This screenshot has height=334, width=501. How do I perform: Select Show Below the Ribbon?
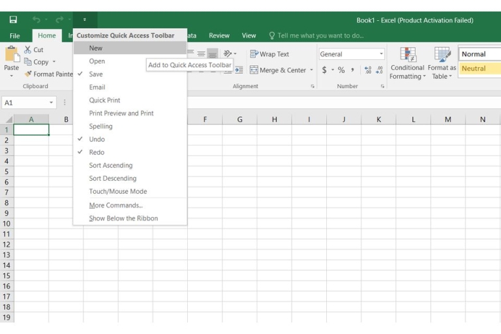pos(130,219)
